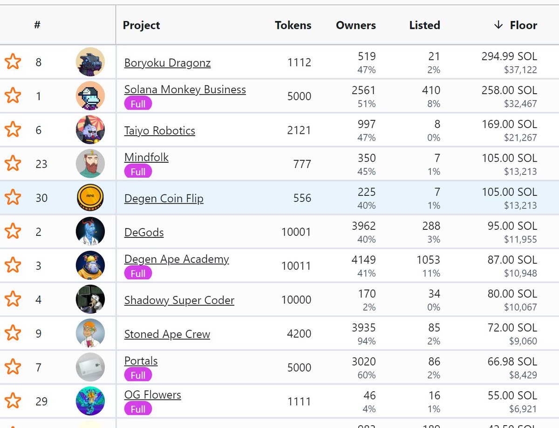559x428 pixels.
Task: Click the $37,122 dollar floor value
Action: (x=520, y=70)
